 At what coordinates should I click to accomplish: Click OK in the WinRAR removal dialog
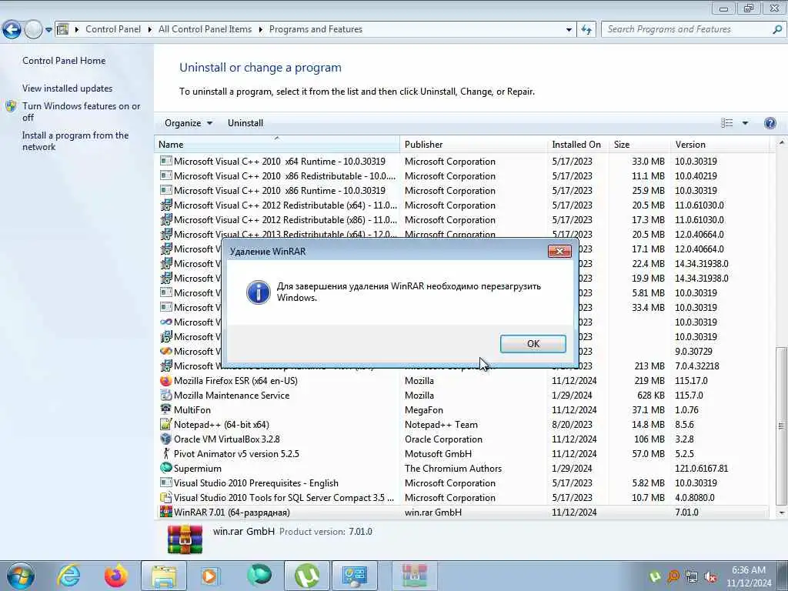pyautogui.click(x=533, y=344)
